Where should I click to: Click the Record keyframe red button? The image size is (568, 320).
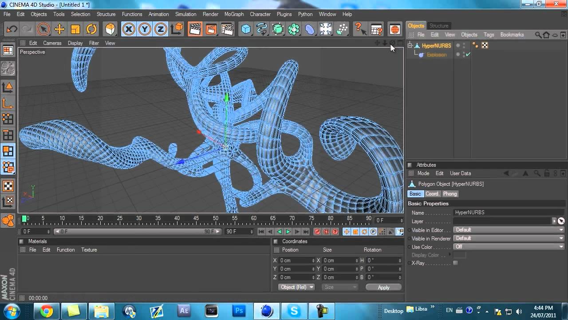[317, 232]
